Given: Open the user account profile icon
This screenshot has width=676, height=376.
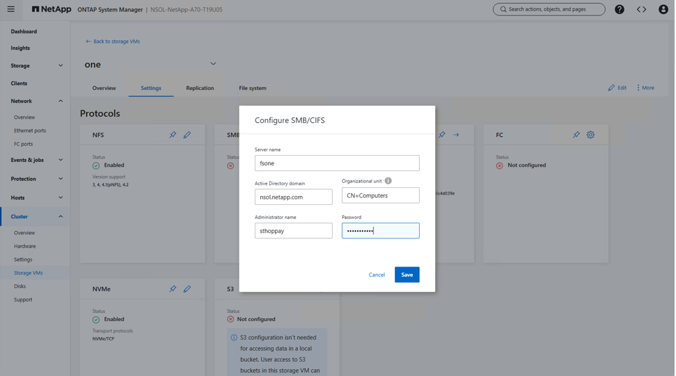Looking at the screenshot, I should 663,9.
